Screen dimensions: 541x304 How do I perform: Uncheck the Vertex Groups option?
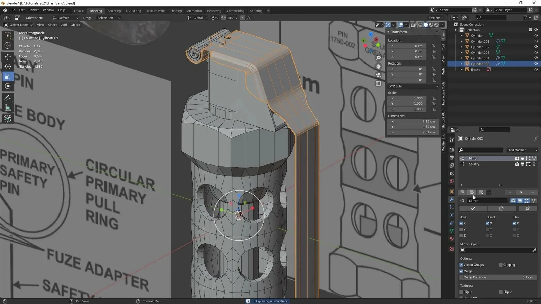(x=461, y=265)
